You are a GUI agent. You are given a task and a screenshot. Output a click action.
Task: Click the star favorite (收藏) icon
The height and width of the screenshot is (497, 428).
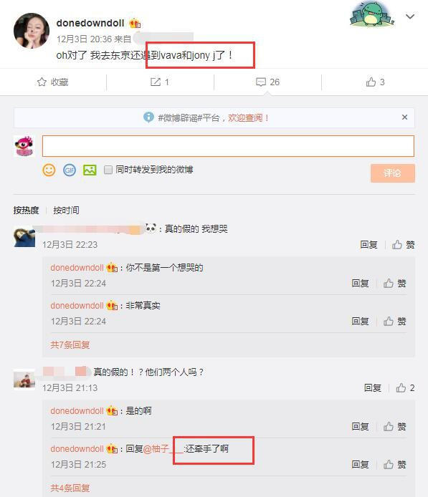42,82
